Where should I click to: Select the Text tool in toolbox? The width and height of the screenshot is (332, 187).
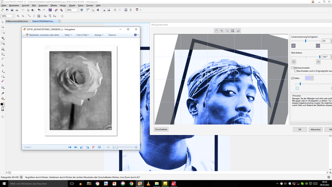2,65
